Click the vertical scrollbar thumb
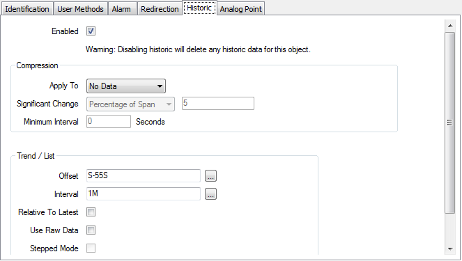Screen dimensions: 462x261 tap(450, 122)
